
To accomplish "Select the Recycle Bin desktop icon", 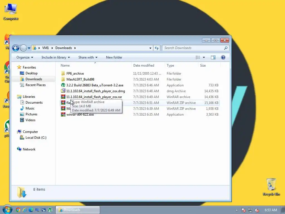I will 271,187.
